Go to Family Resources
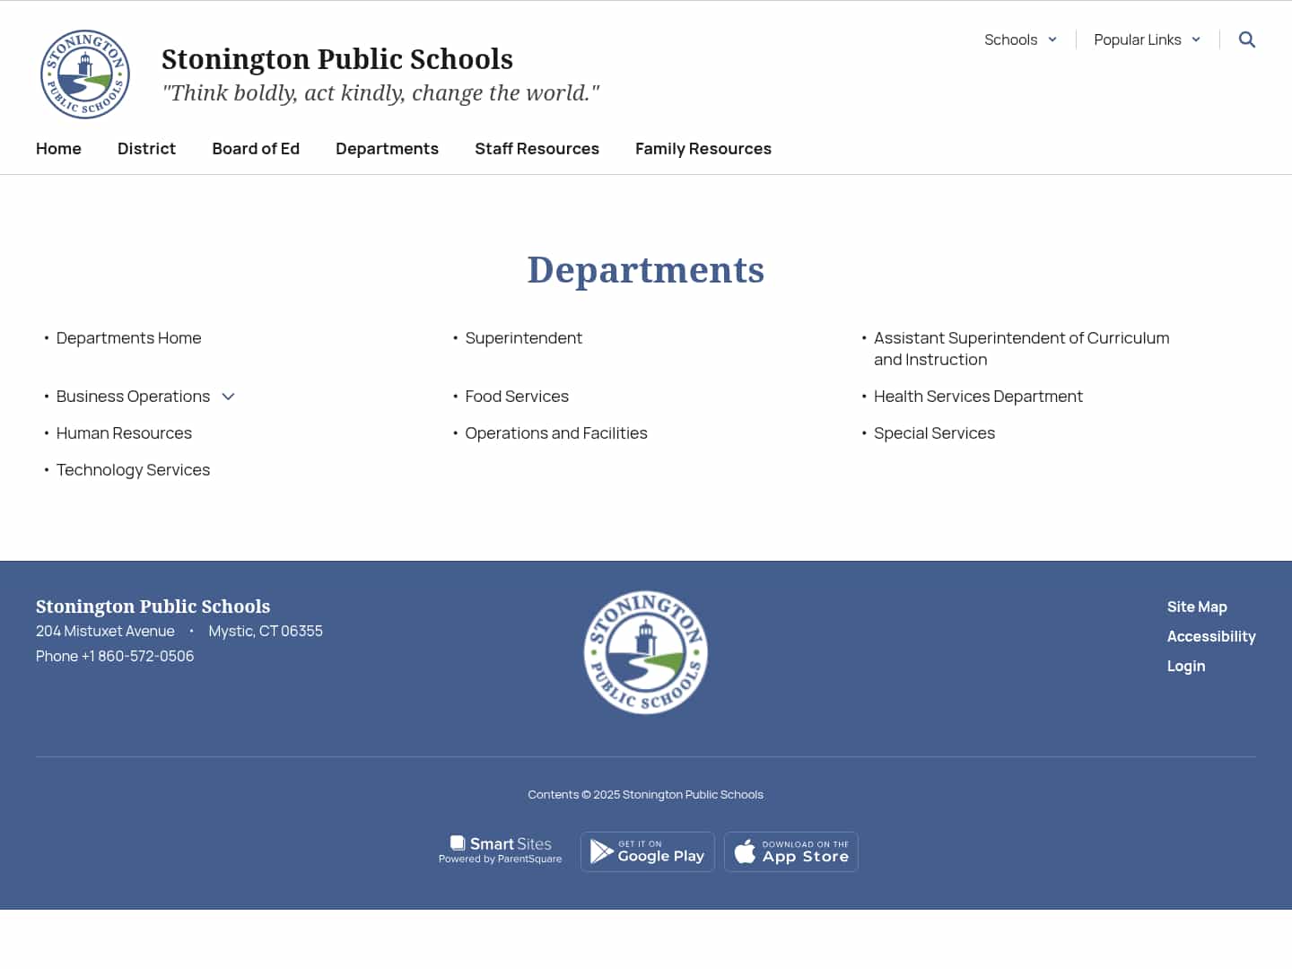Screen dimensions: 1292x969 coord(703,148)
